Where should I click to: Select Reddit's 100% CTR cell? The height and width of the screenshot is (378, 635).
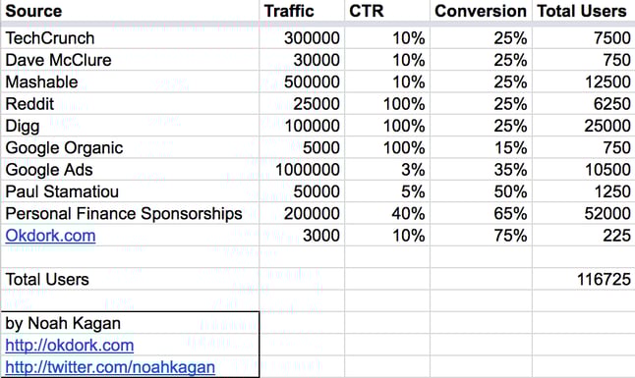point(387,104)
